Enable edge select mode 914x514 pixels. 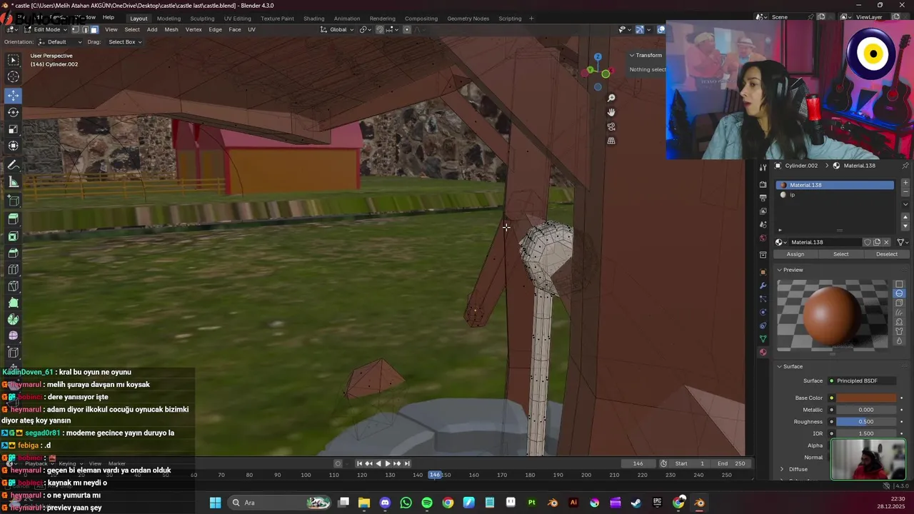pos(85,30)
